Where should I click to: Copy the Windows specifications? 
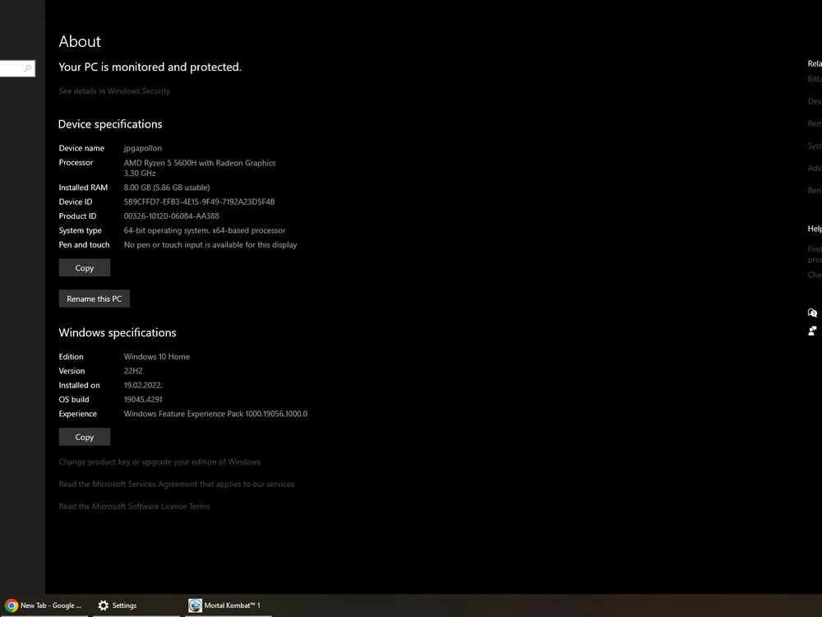coord(84,438)
